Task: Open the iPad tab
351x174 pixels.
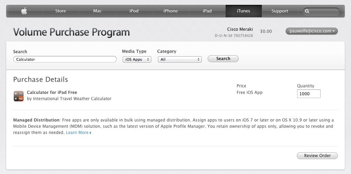Action: (207, 11)
